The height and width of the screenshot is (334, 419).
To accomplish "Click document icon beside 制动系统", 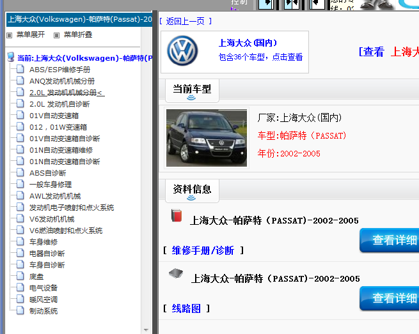I will 20,310.
